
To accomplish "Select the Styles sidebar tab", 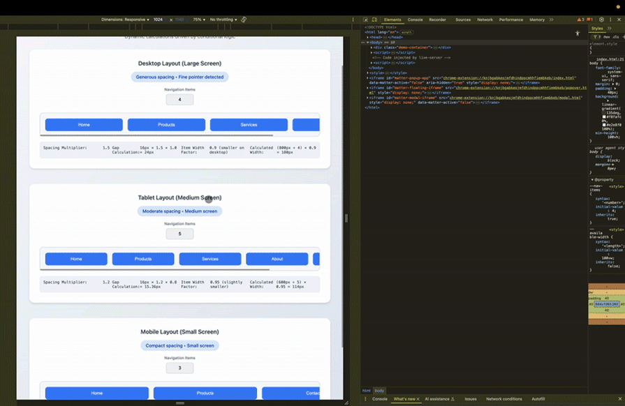I will pyautogui.click(x=597, y=29).
